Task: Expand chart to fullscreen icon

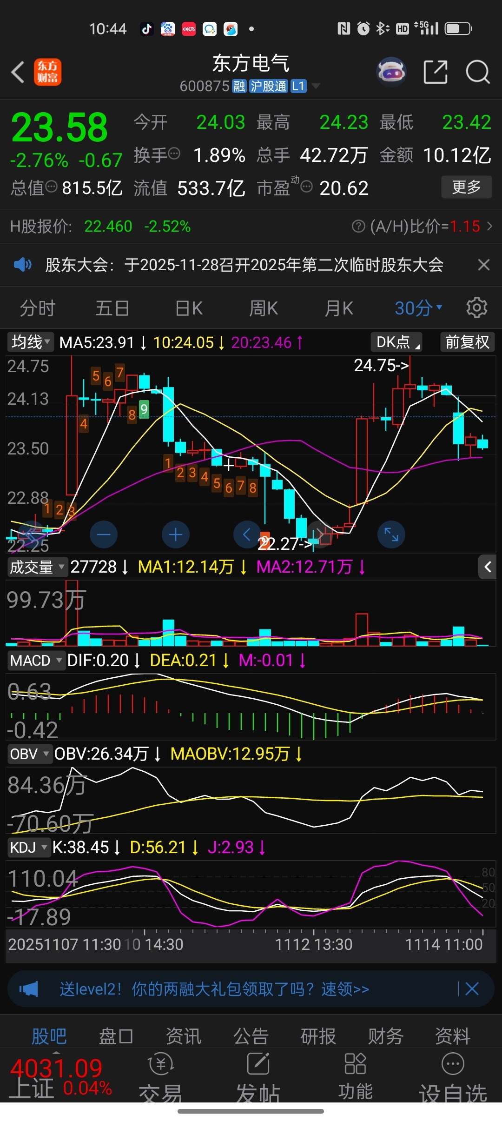Action: [391, 534]
